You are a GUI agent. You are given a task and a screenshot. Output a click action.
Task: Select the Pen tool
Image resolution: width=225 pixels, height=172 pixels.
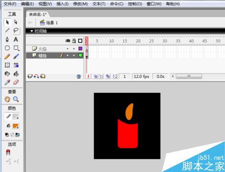[x=7, y=39]
